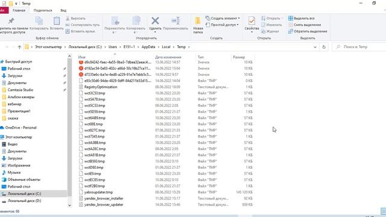Sort by the Тип column header
This screenshot has height=217, width=386.
[x=200, y=57]
